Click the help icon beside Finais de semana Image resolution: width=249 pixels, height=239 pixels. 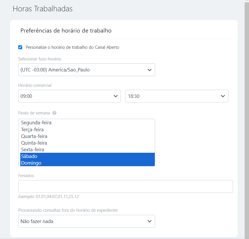[54, 113]
